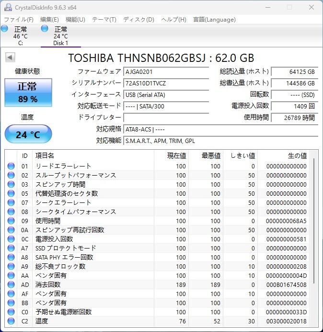Click status orb of row C2 温度

tap(11, 321)
